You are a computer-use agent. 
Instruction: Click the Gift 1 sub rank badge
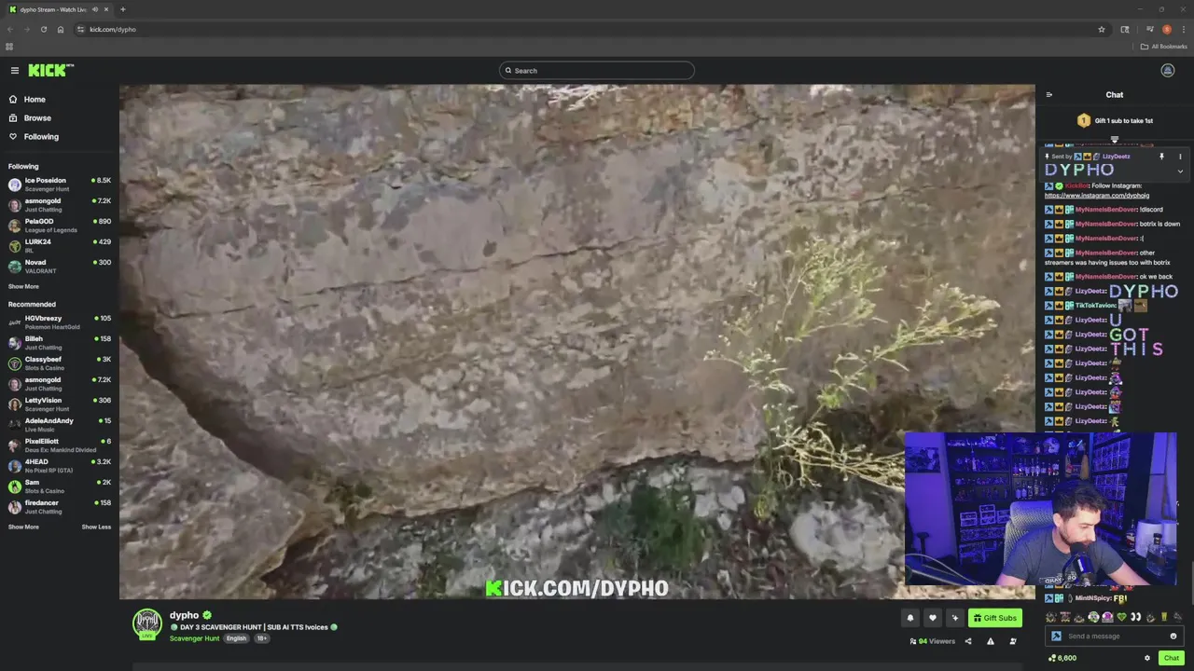(x=1083, y=120)
